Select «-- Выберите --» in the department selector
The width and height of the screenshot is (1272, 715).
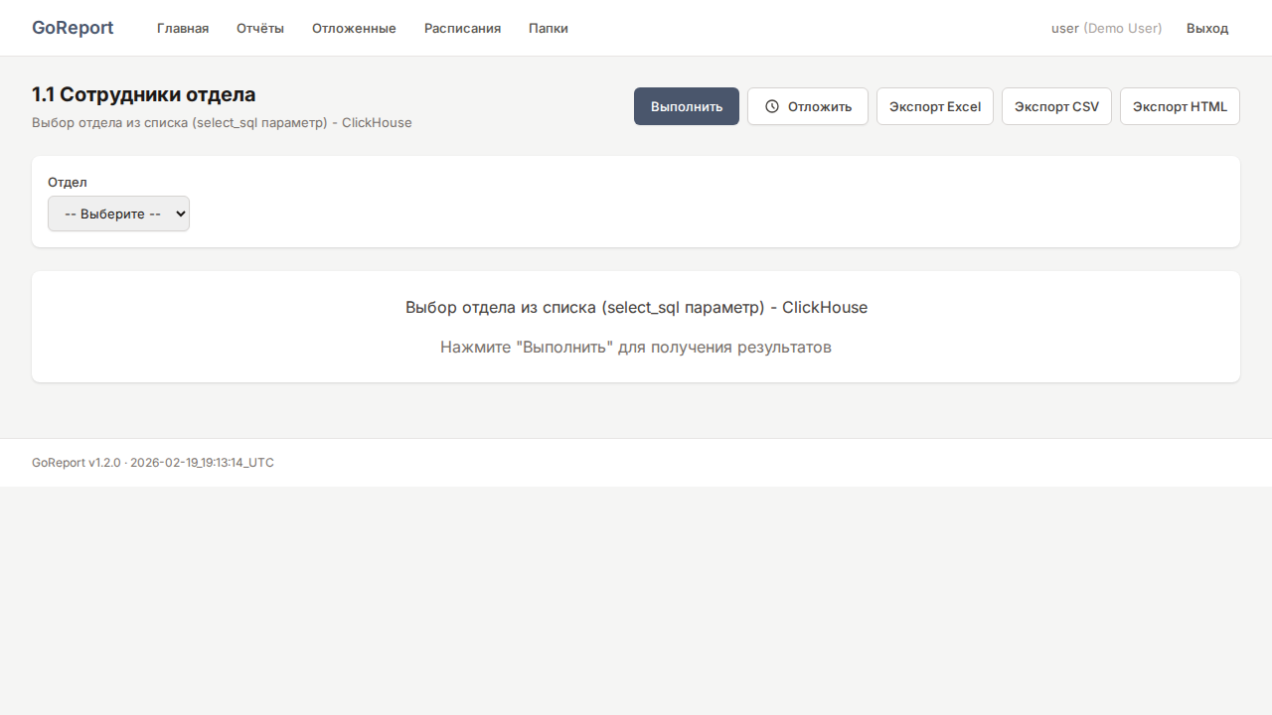tap(109, 214)
